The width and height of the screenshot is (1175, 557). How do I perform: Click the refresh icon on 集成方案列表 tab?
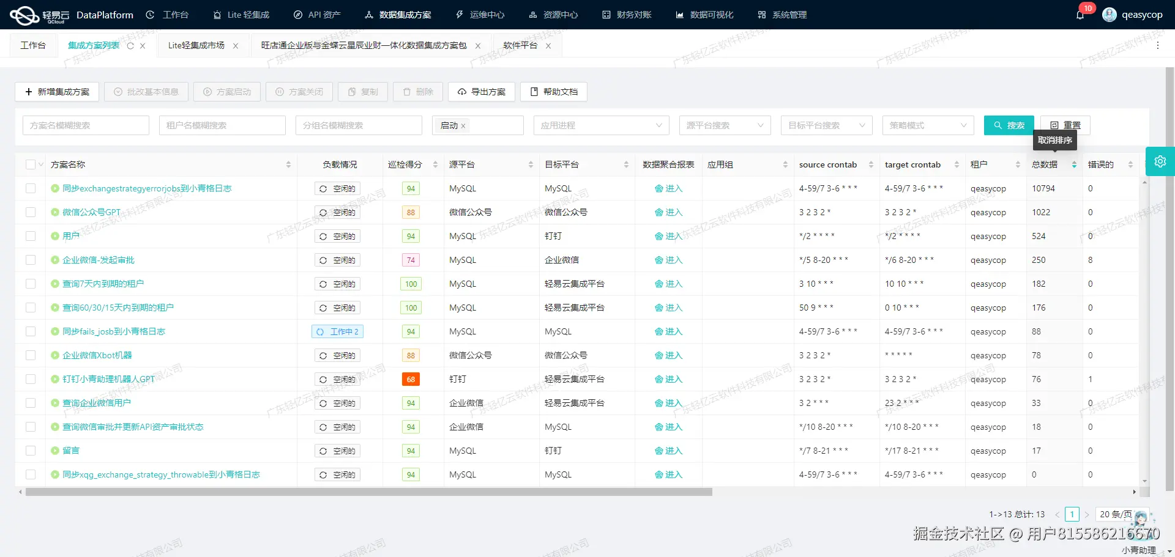coord(129,45)
